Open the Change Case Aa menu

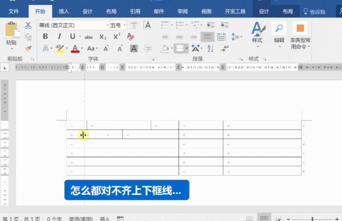coord(92,49)
